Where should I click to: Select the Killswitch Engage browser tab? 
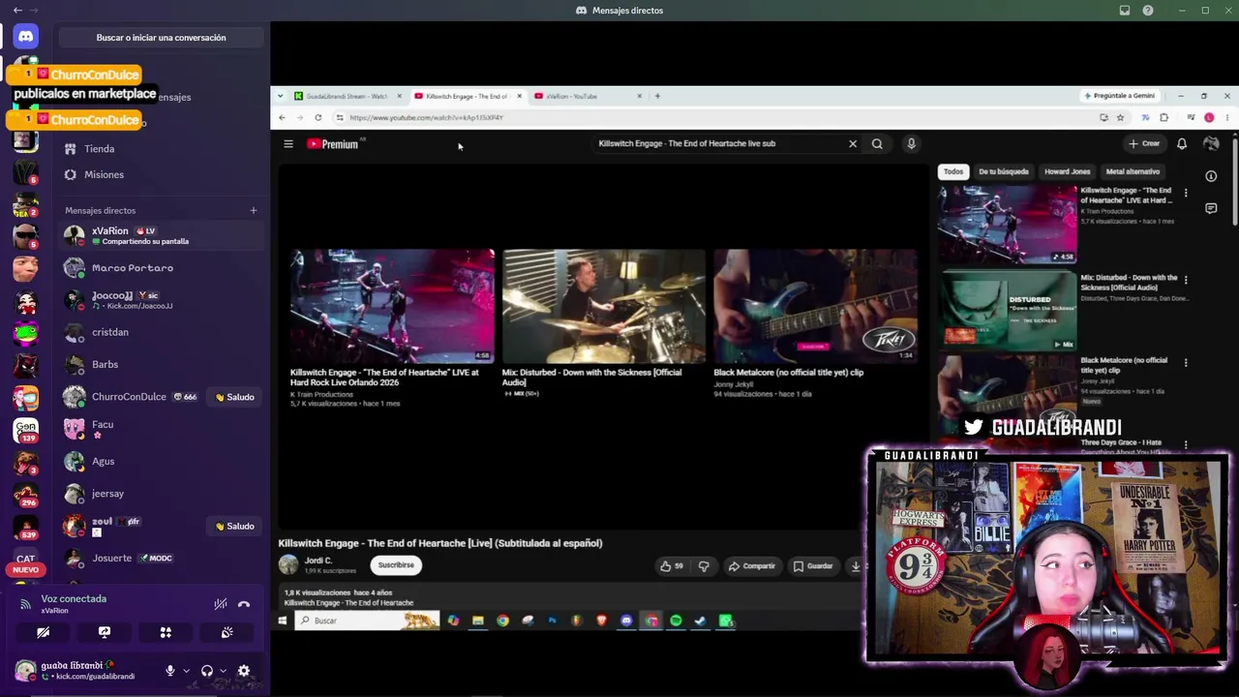coord(468,96)
